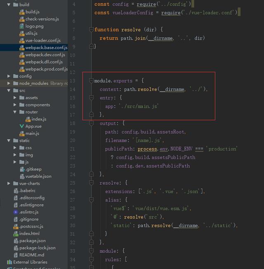Click the .editorconfig file icon
Image resolution: width=264 pixels, height=269 pixels.
point(16,198)
